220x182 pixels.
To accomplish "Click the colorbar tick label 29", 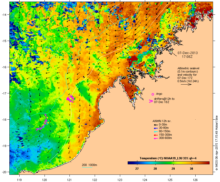I will (173, 169).
